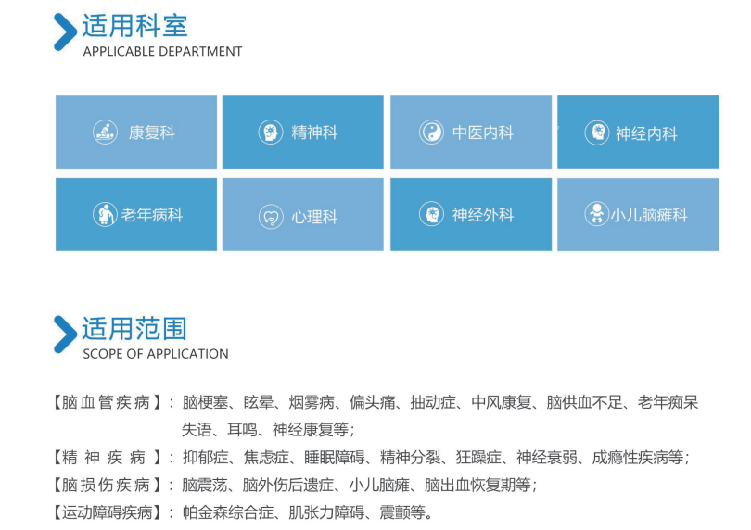
Task: Click the 康复科 rehabilitation icon
Action: tap(106, 132)
